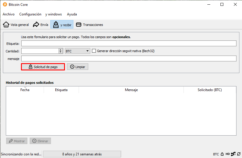This screenshot has height=158, width=242.
Task: Click in the Cantidad amount field
Action: (40, 51)
